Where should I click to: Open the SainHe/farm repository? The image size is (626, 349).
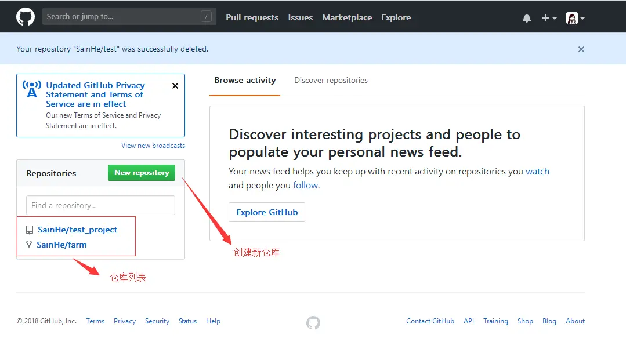pyautogui.click(x=61, y=245)
